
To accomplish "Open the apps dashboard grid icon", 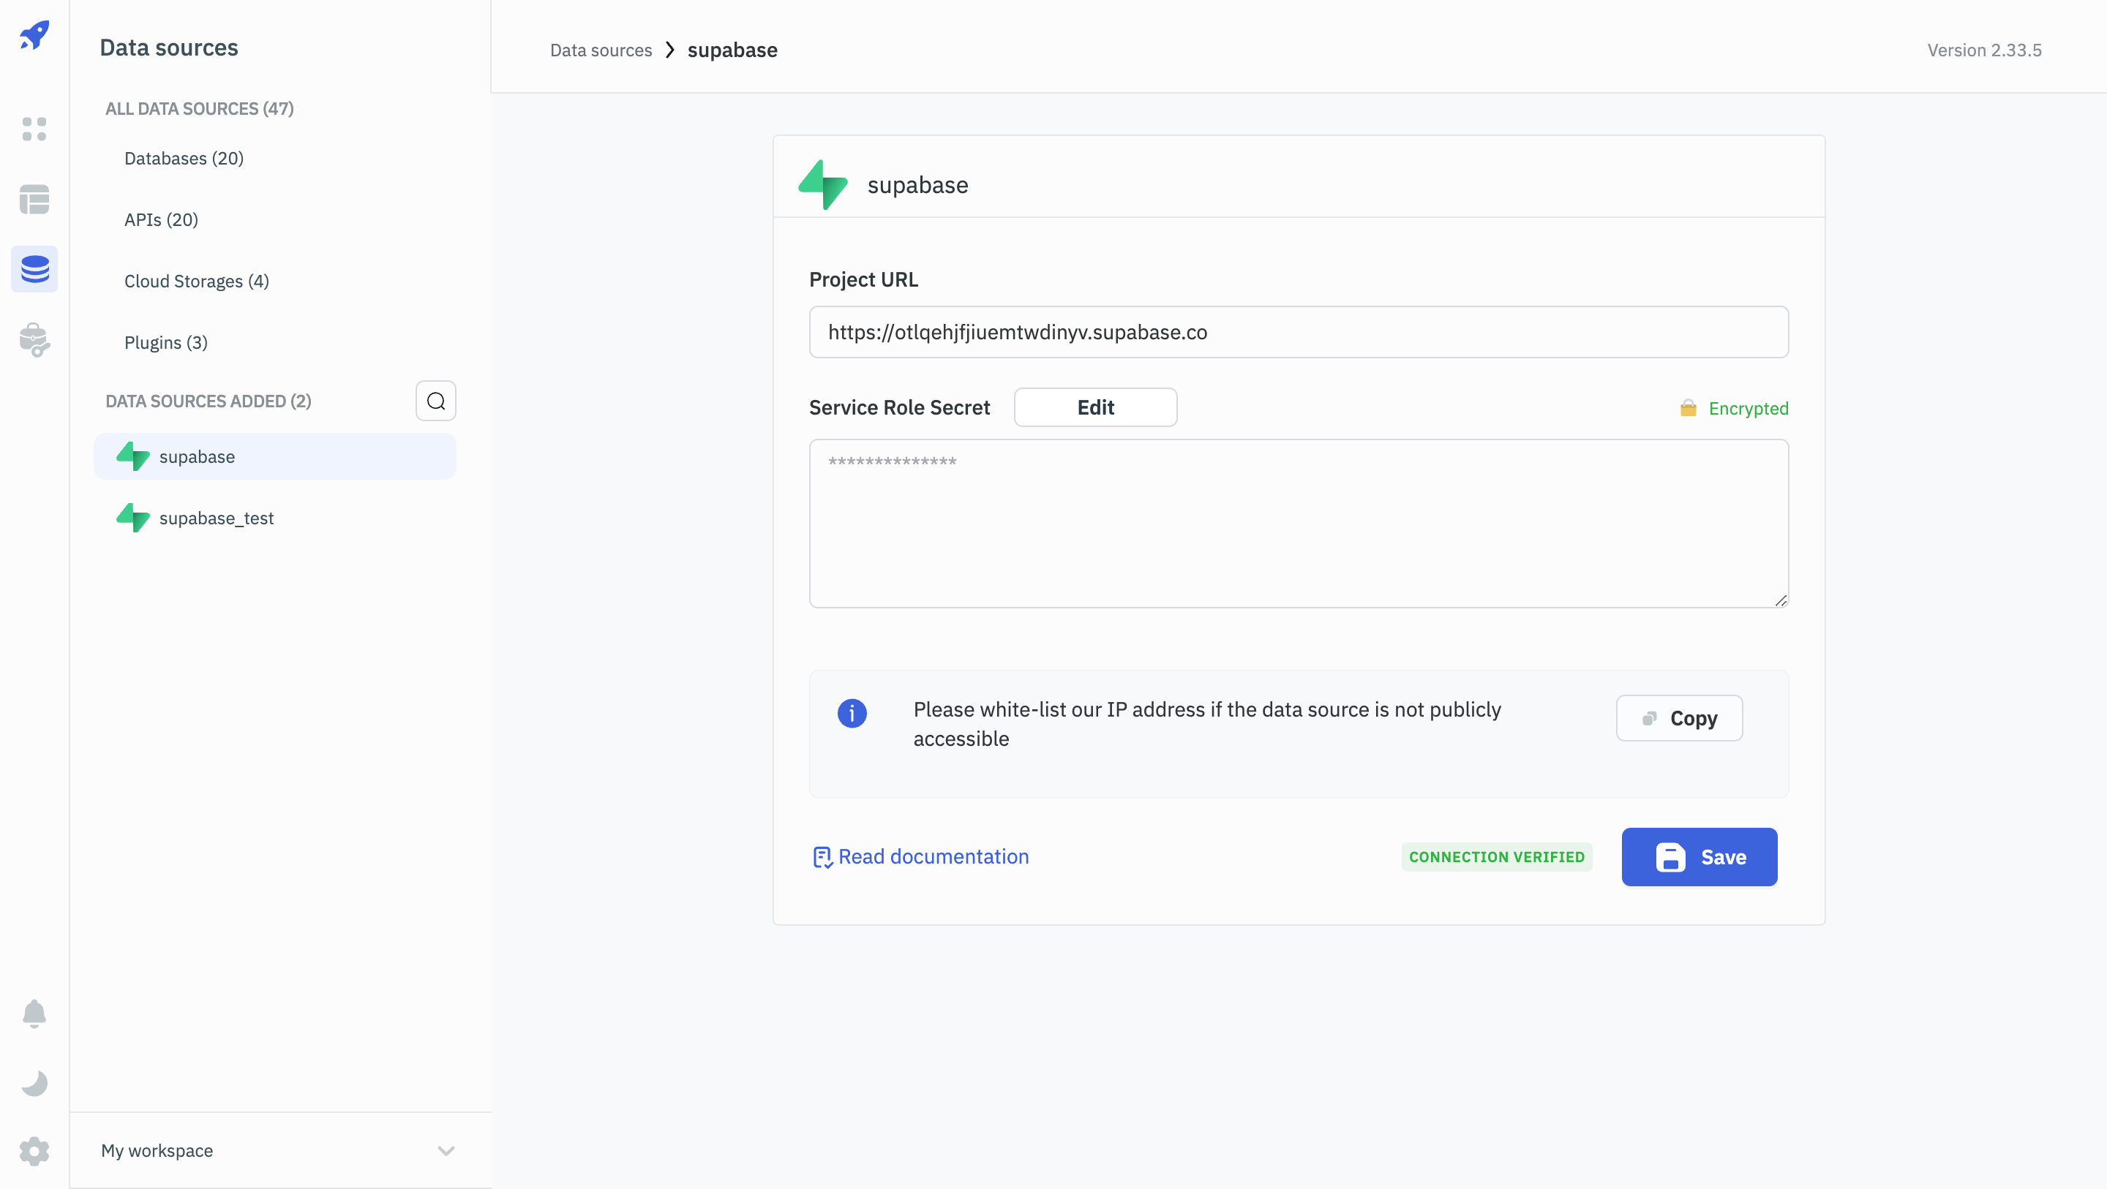I will (x=34, y=129).
